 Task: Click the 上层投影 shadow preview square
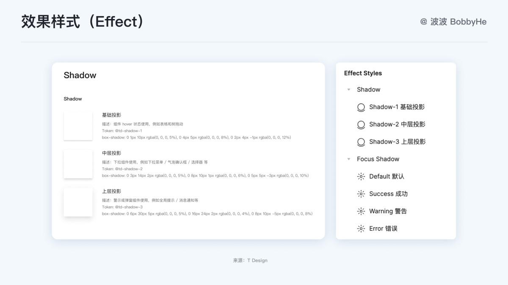(78, 202)
